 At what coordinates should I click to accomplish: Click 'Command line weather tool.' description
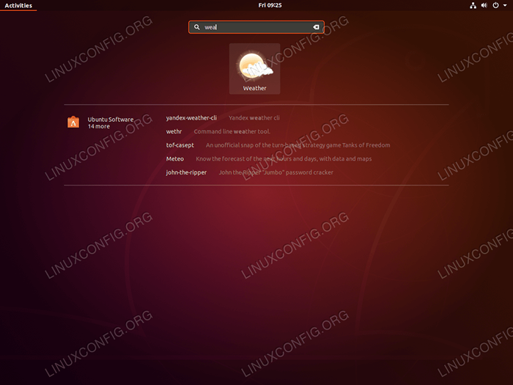(x=232, y=131)
